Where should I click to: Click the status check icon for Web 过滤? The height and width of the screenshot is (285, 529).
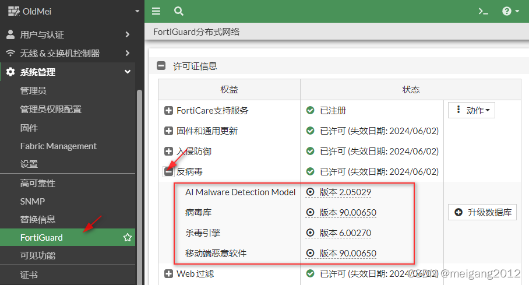click(310, 273)
